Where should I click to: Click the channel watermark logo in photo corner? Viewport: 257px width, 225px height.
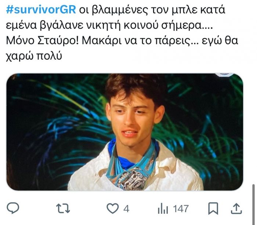pyautogui.click(x=225, y=75)
